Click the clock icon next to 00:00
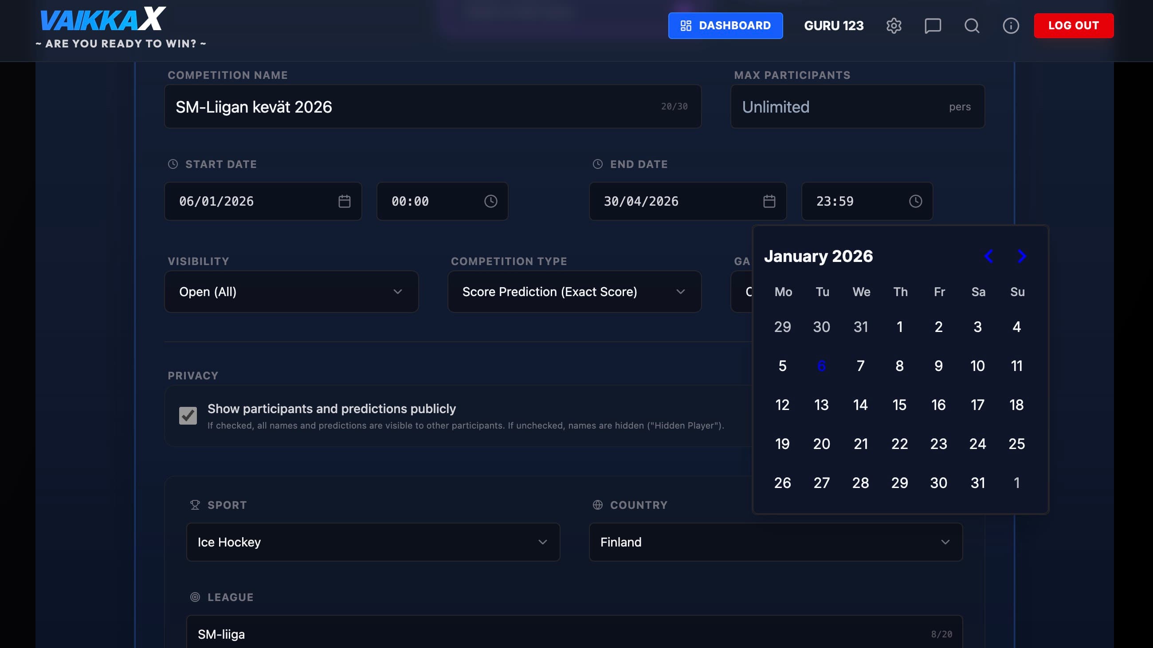This screenshot has width=1153, height=648. (x=490, y=201)
